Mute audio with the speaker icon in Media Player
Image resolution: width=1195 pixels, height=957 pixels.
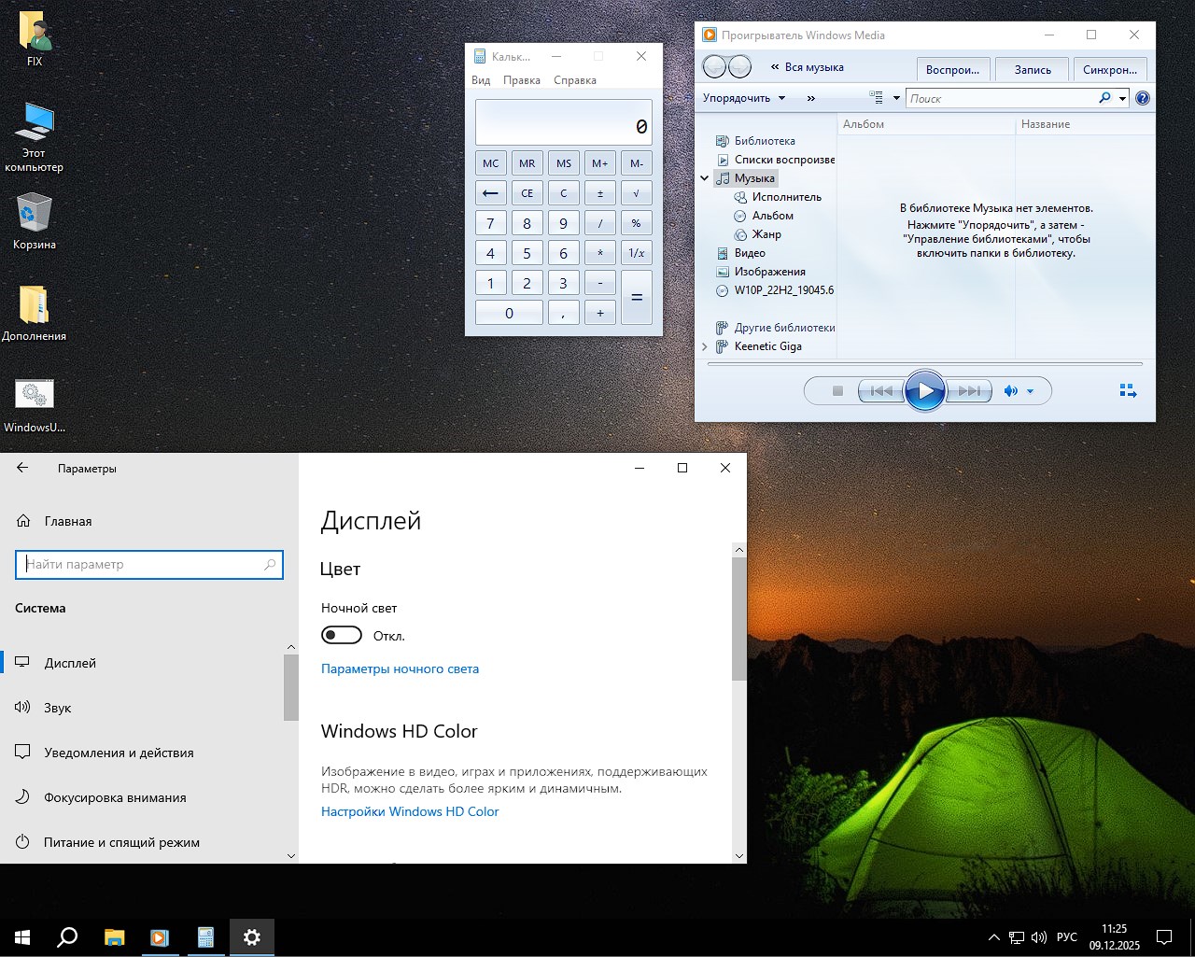coord(1011,391)
